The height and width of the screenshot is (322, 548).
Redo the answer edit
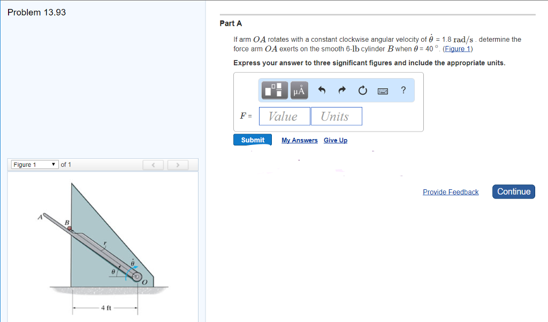coord(342,90)
